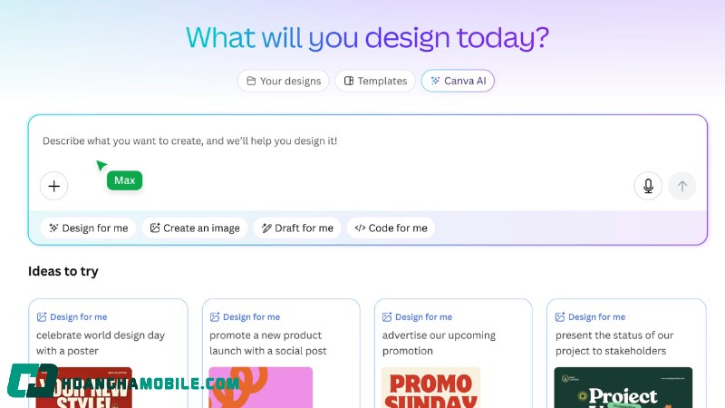Image resolution: width=725 pixels, height=408 pixels.
Task: Select the Canva AI tab
Action: (458, 81)
